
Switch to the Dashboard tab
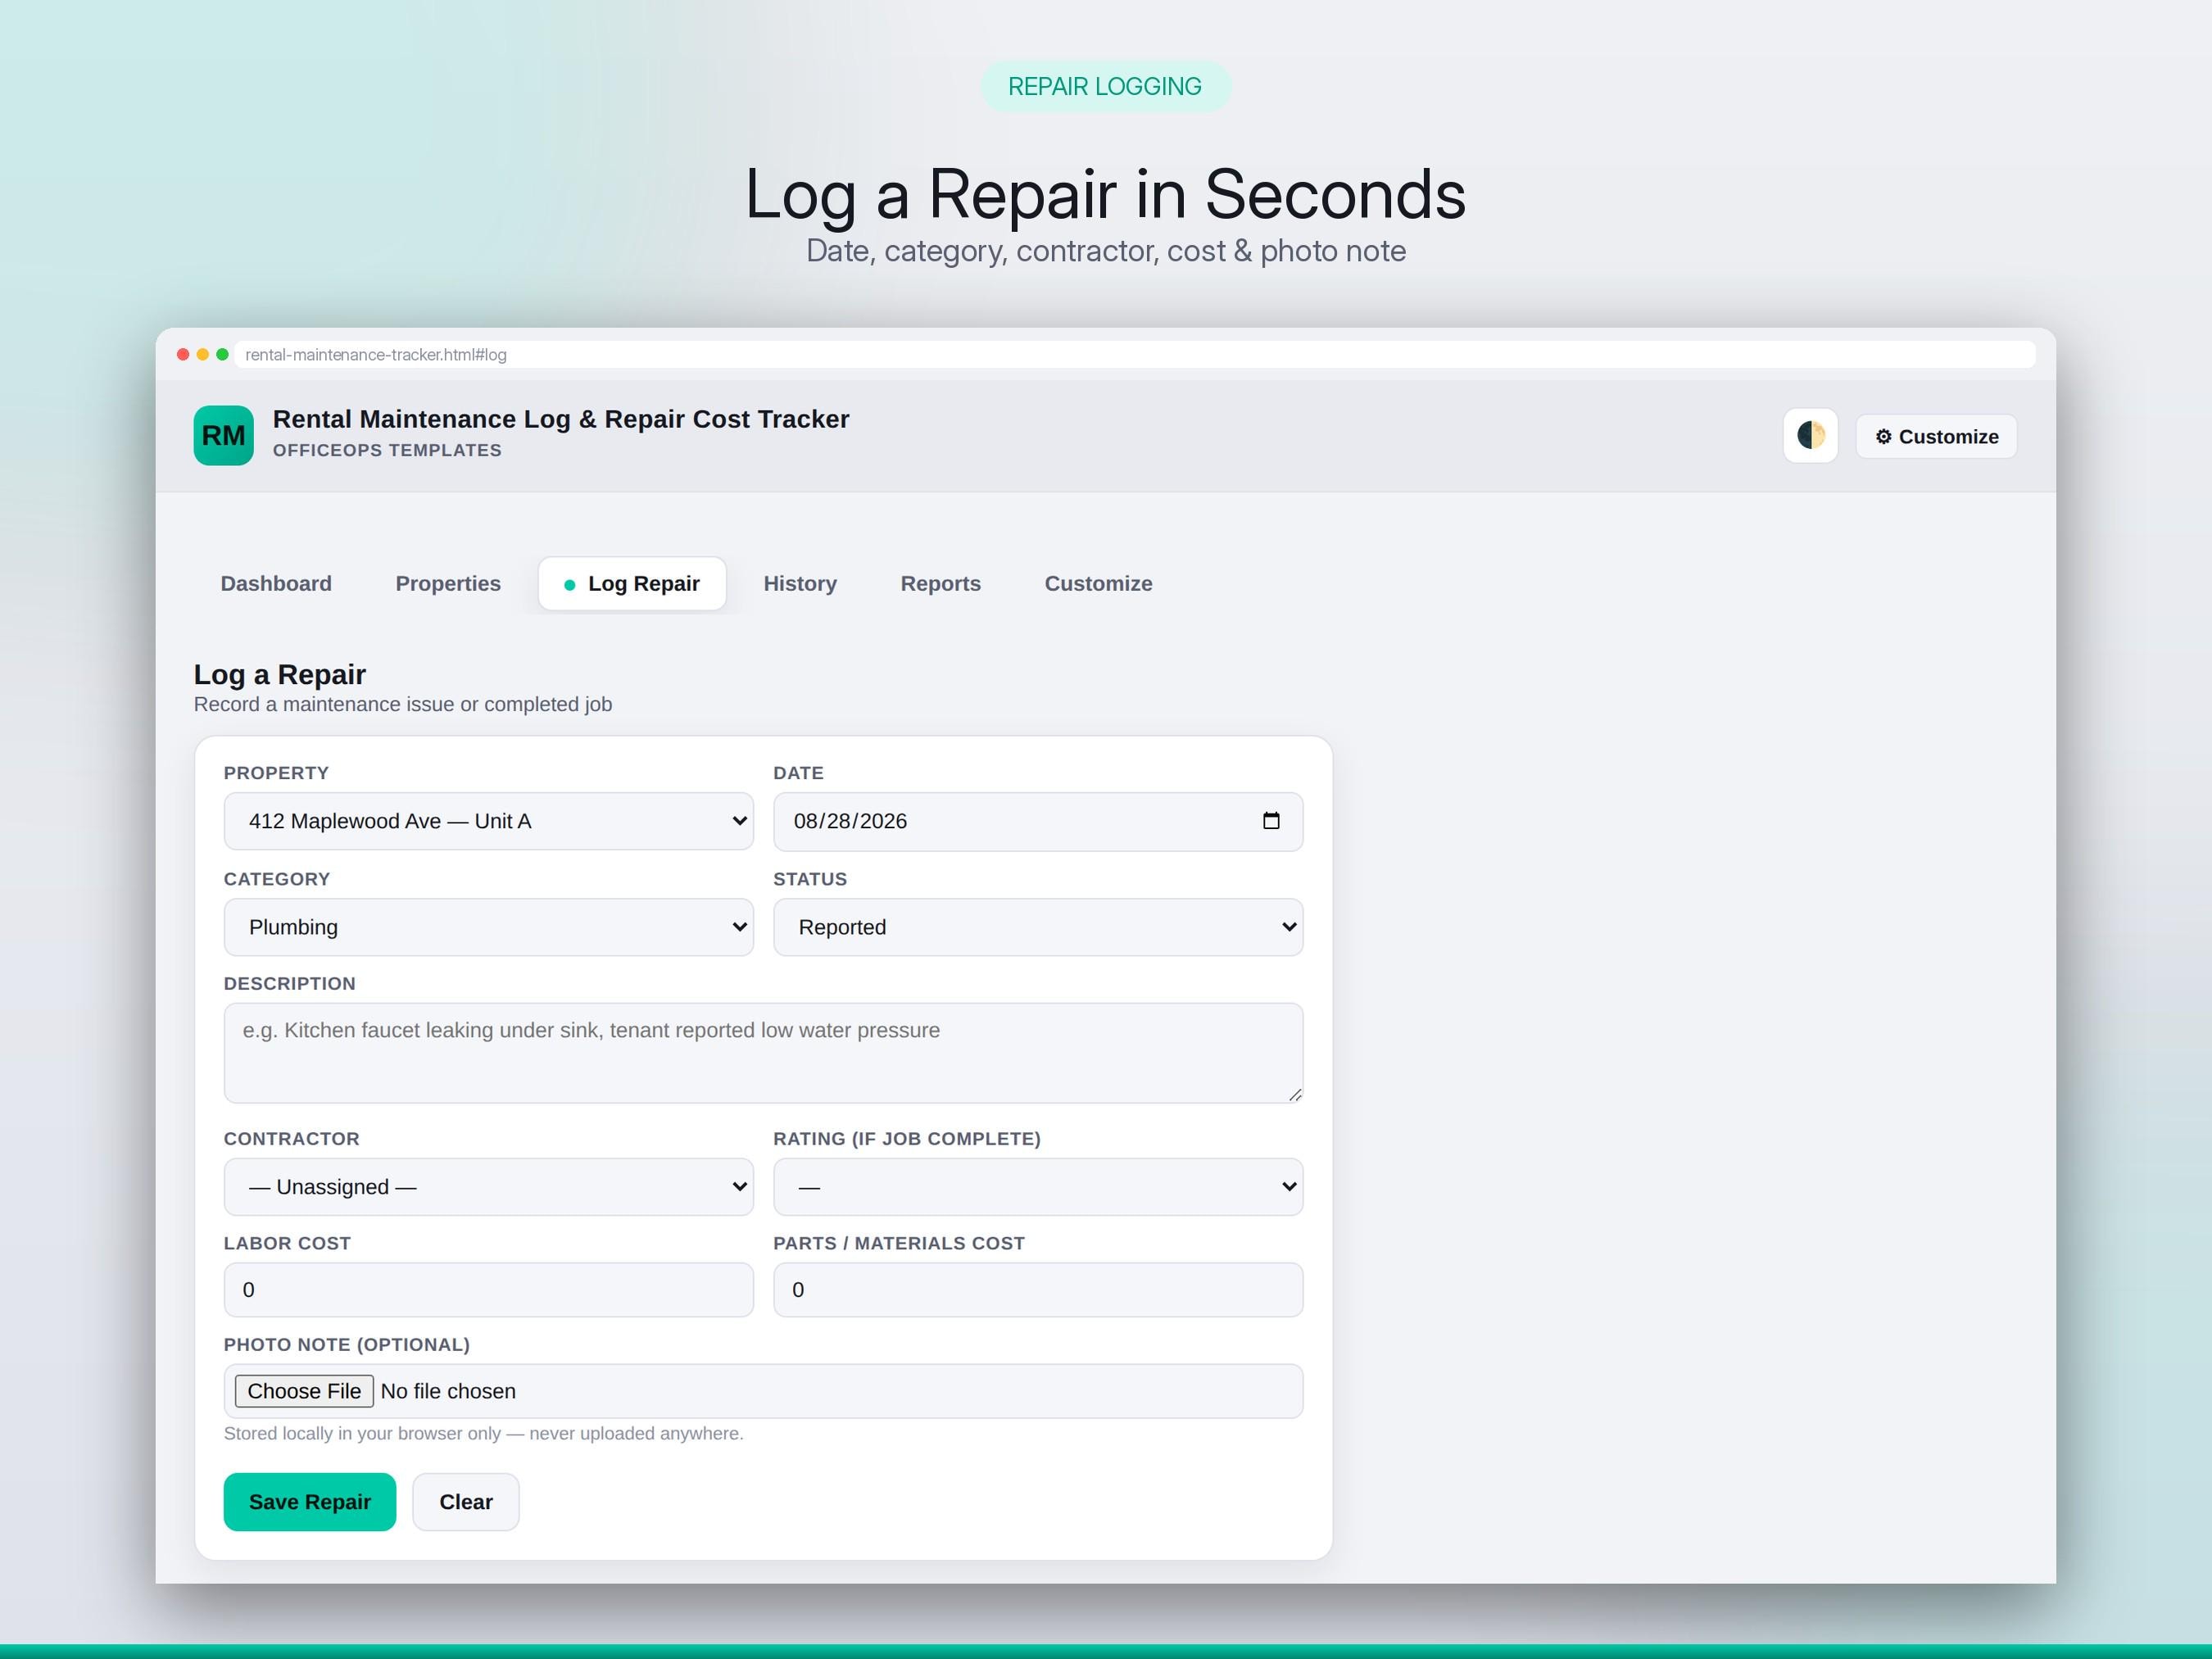[276, 583]
